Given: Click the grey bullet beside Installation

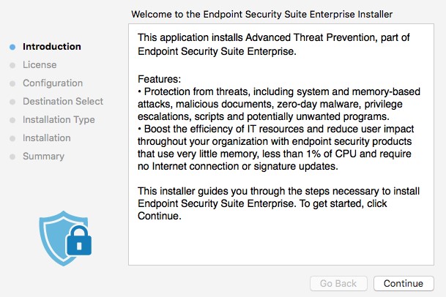Looking at the screenshot, I should pyautogui.click(x=12, y=138).
